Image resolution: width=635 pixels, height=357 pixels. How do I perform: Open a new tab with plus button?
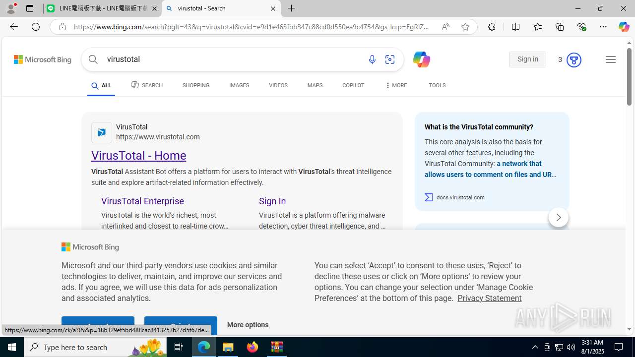pyautogui.click(x=292, y=8)
